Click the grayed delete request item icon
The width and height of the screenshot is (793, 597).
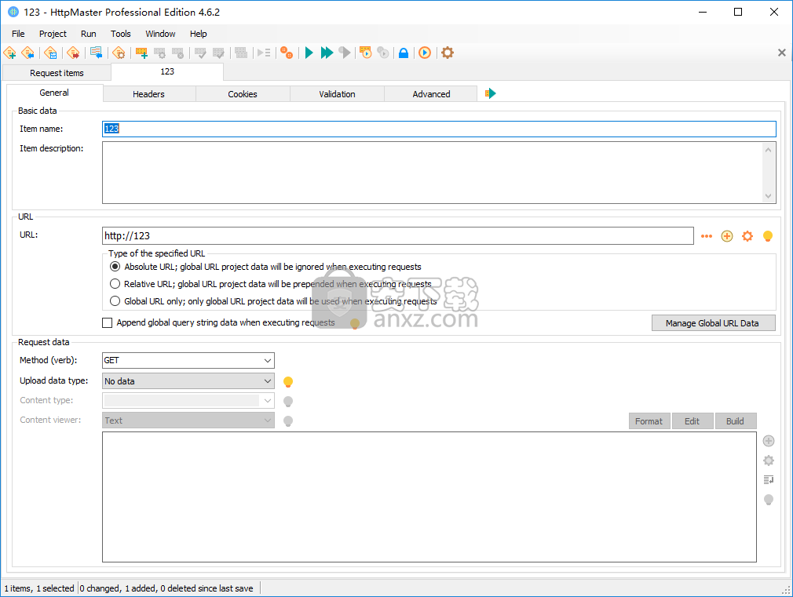(178, 53)
